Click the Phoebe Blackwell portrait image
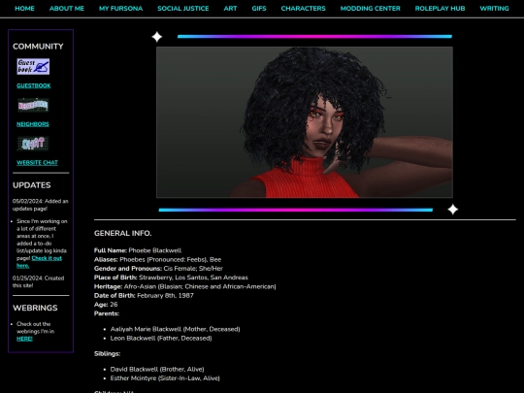Screen dimensions: 524x393 click(305, 122)
